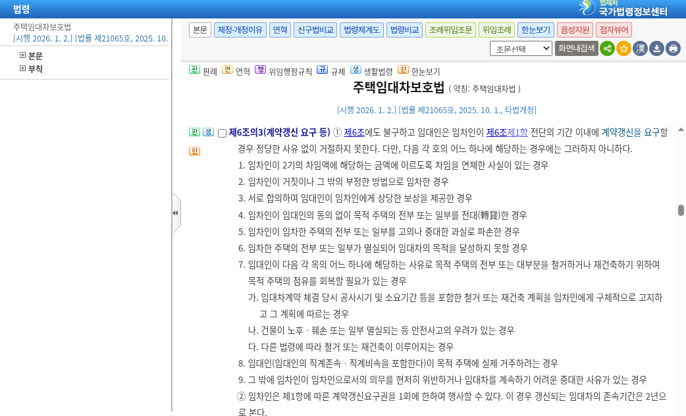The image size is (686, 416).
Task: Open the 제정·개정이유 tab
Action: tap(240, 30)
